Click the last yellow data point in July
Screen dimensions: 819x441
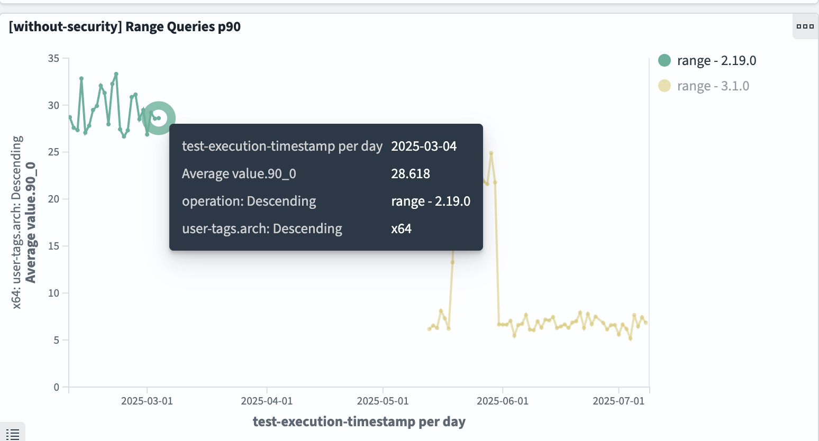point(646,323)
